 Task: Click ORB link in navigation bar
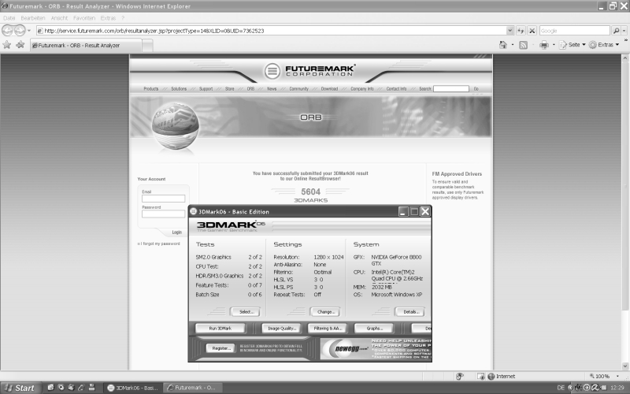(x=250, y=89)
